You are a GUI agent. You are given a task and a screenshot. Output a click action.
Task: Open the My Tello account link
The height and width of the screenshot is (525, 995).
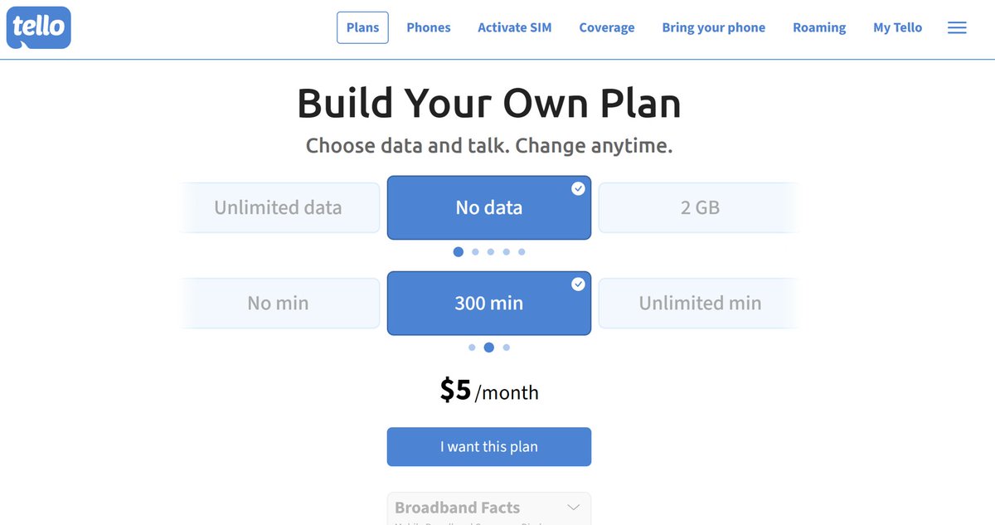[897, 27]
